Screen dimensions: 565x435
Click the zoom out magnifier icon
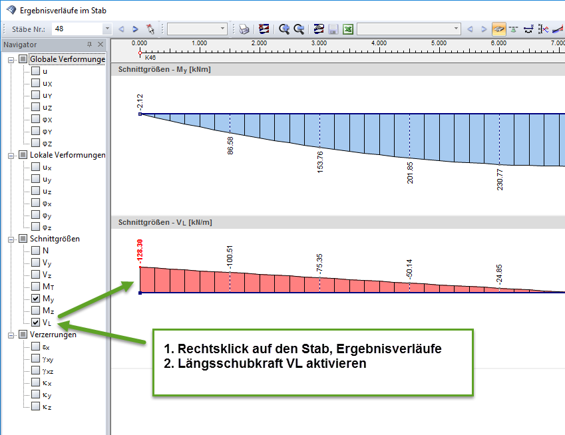[299, 29]
